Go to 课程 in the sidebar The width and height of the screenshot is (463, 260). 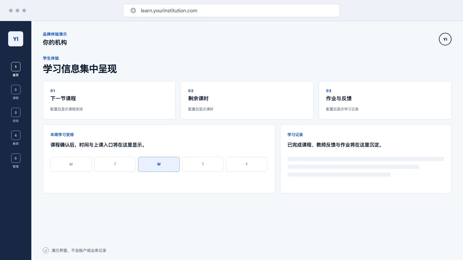click(x=16, y=92)
